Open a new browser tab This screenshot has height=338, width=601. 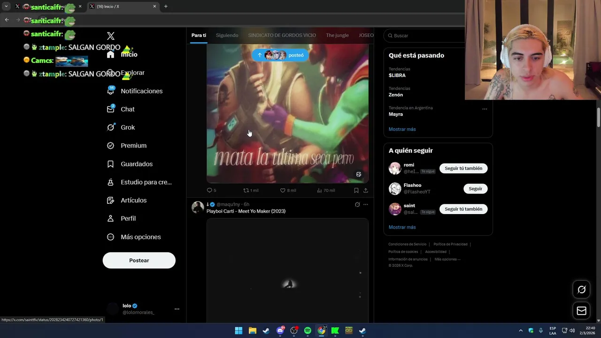[x=166, y=7]
